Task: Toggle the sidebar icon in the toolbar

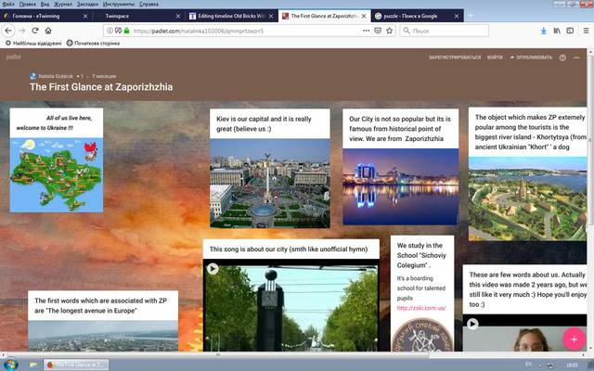Action: click(570, 31)
